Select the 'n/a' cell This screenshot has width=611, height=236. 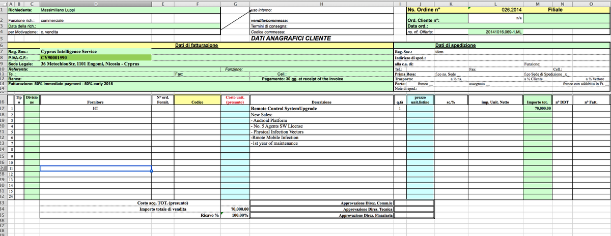tap(495, 18)
